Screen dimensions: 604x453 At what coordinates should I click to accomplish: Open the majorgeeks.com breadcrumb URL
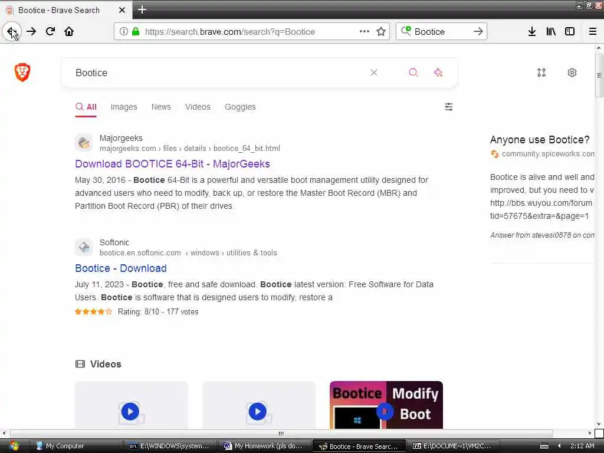click(x=189, y=148)
